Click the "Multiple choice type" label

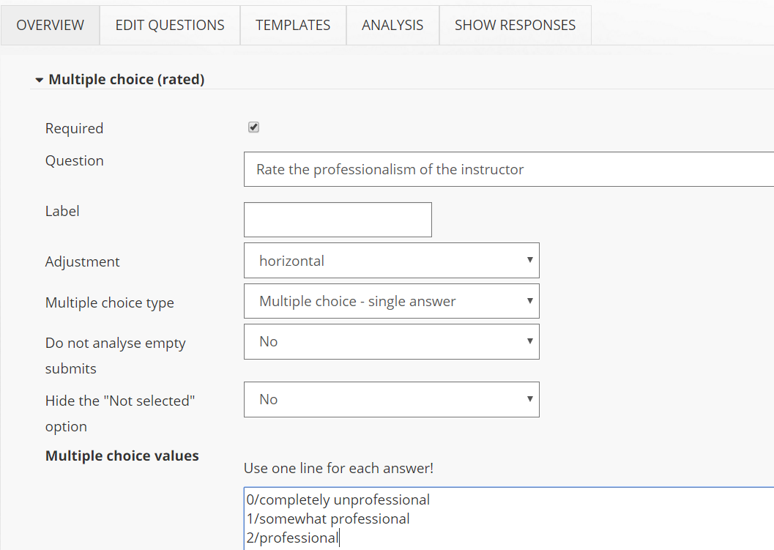click(x=110, y=302)
